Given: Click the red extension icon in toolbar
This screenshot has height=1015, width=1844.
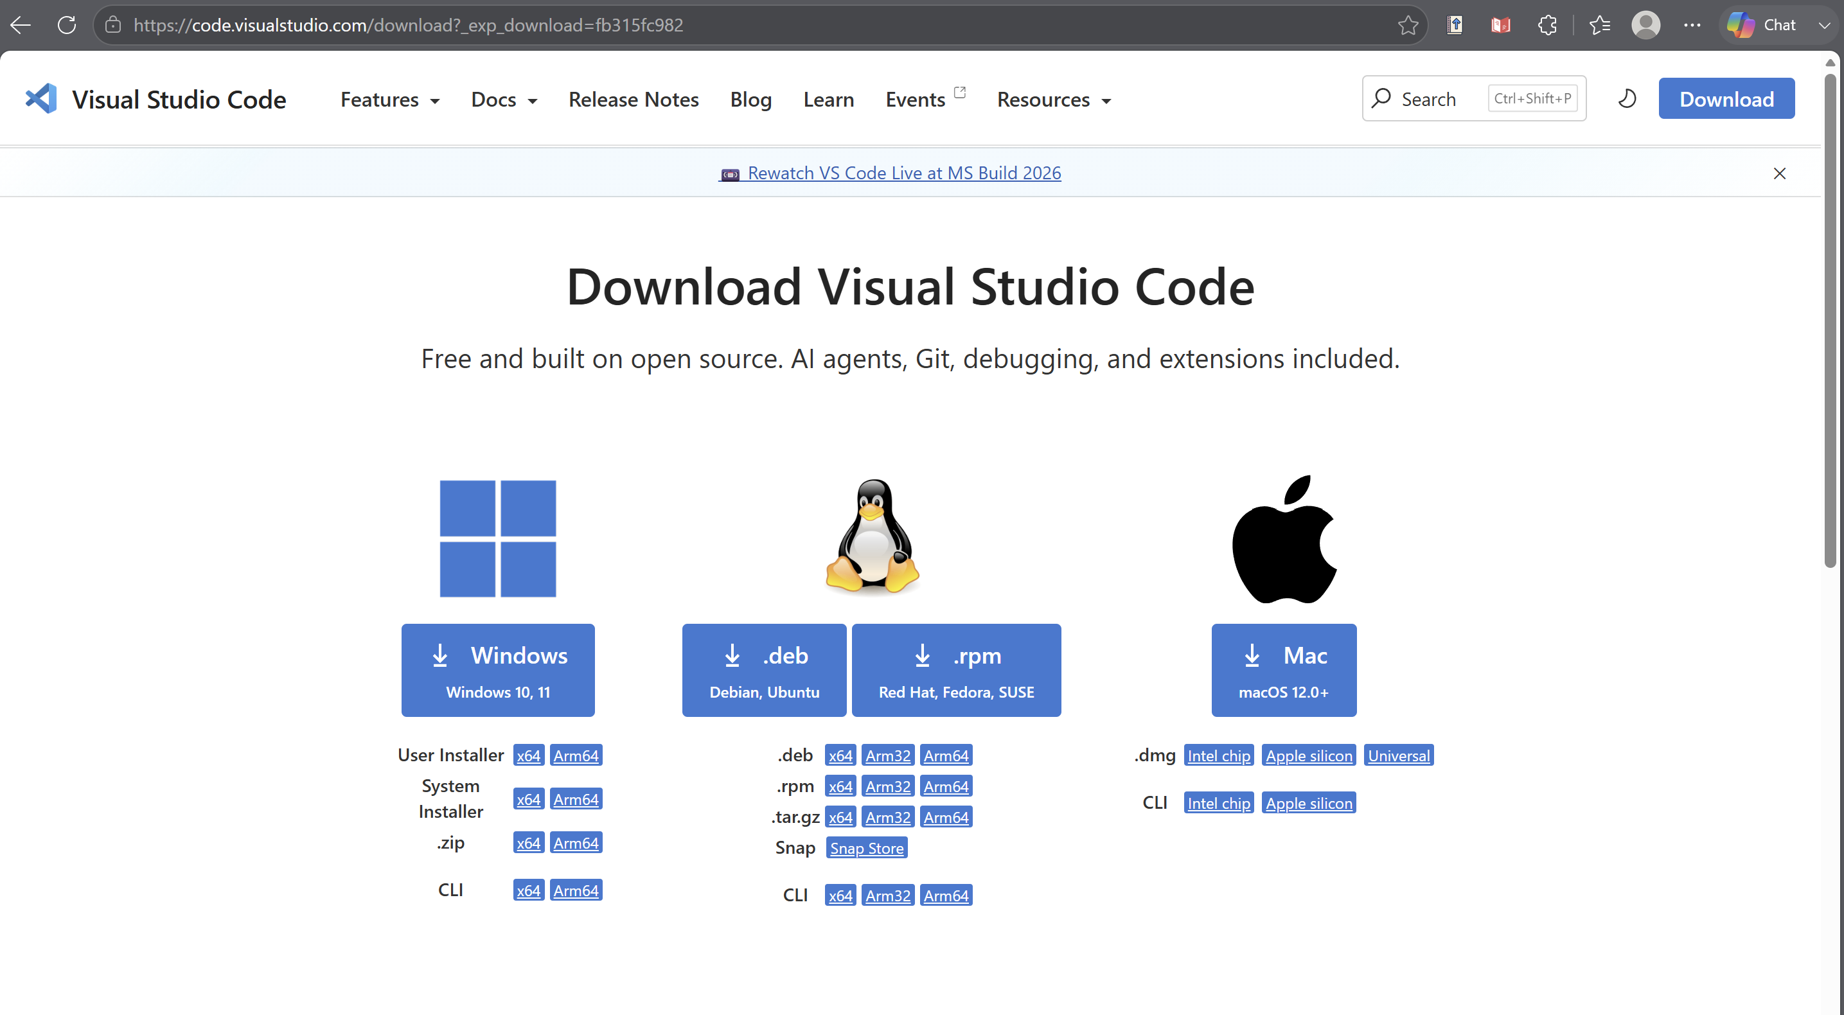Looking at the screenshot, I should pos(1500,25).
